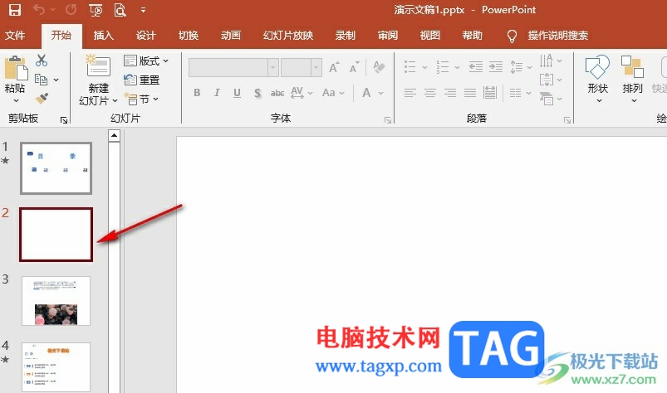Select slide 1 thumbnail
The height and width of the screenshot is (393, 667).
[x=56, y=168]
